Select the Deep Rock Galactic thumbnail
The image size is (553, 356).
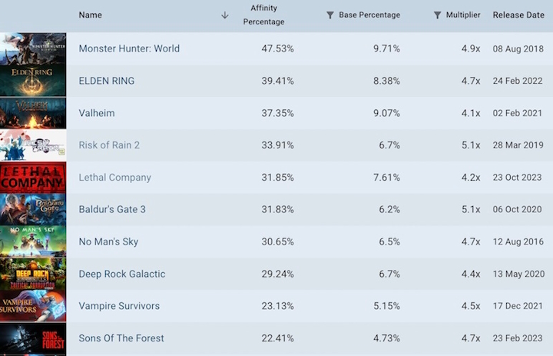point(33,274)
